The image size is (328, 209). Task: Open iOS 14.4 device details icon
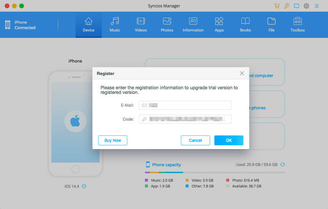(x=84, y=186)
